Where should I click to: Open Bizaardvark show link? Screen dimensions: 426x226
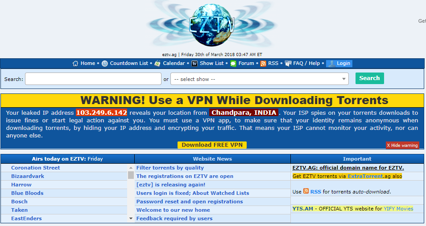click(x=28, y=176)
